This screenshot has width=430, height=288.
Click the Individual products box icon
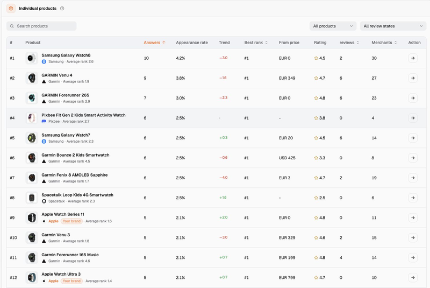pos(11,9)
